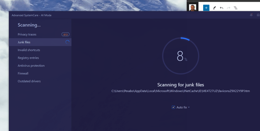Click the scanned file path text
Screen dimensions: 260x131
tap(181, 91)
